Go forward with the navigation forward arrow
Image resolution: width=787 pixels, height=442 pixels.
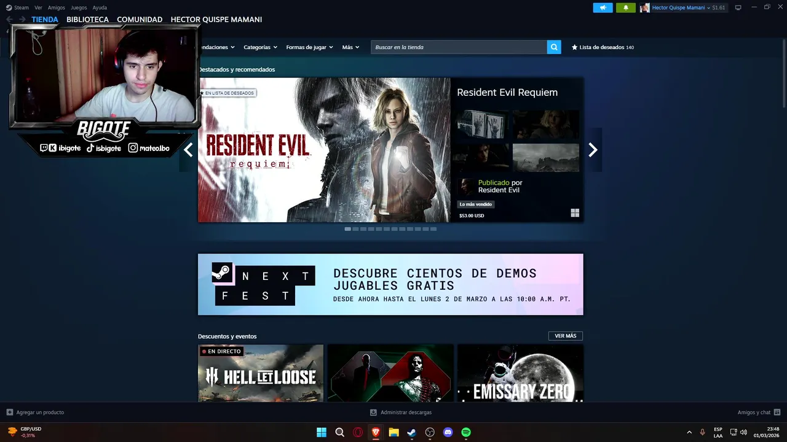tap(22, 20)
